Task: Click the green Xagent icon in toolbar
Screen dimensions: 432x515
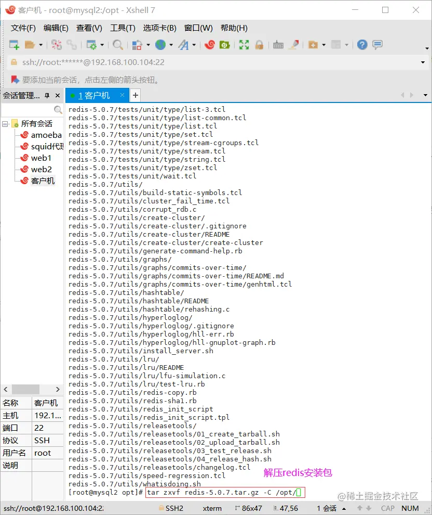Action: [224, 45]
